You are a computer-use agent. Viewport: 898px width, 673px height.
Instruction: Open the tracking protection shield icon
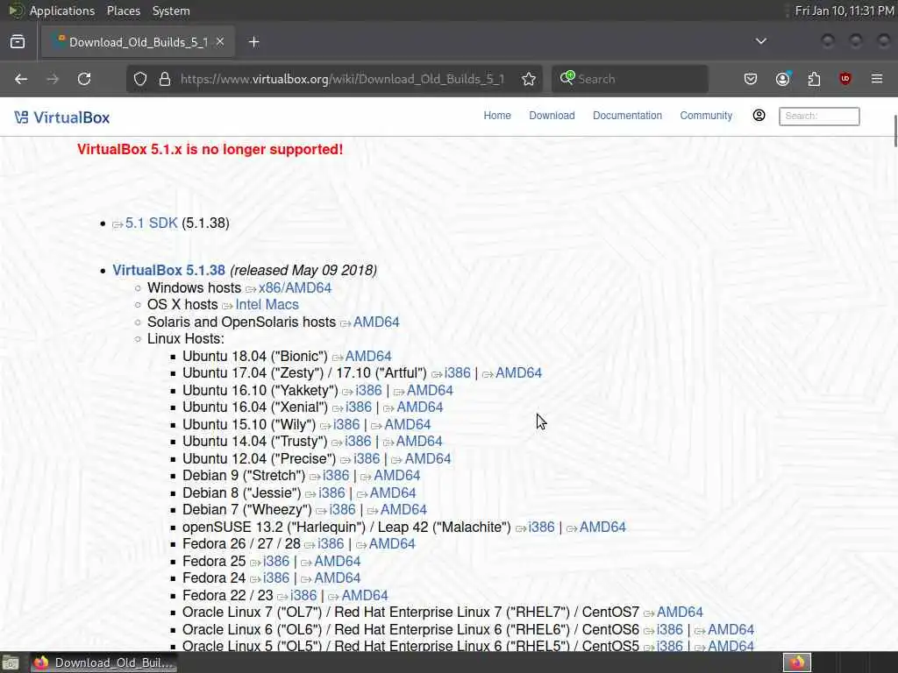coord(140,79)
